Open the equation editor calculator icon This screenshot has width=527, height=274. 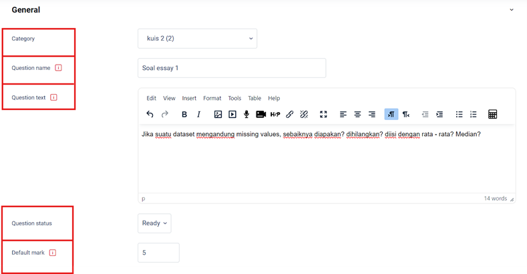click(x=493, y=115)
